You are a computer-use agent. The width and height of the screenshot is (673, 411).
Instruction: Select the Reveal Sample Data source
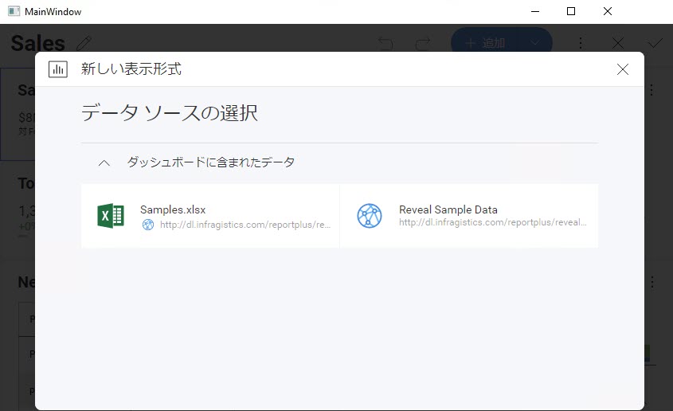tap(468, 216)
